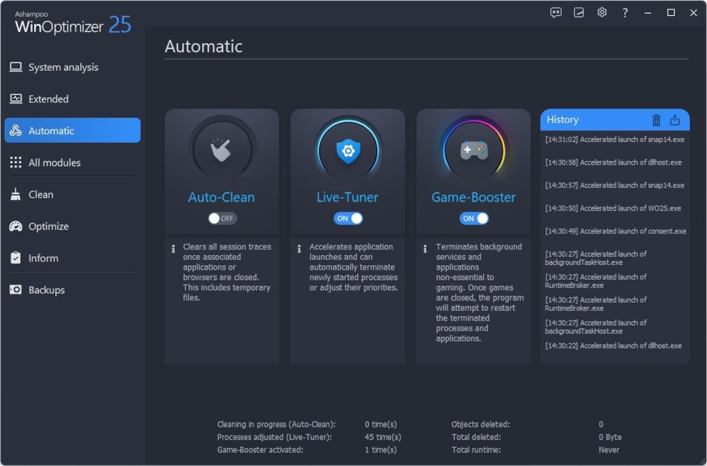Open the Clean section
The image size is (707, 466).
click(72, 195)
